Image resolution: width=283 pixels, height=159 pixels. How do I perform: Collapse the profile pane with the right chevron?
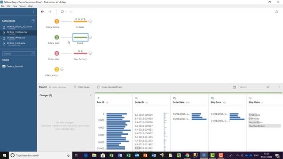(279, 87)
